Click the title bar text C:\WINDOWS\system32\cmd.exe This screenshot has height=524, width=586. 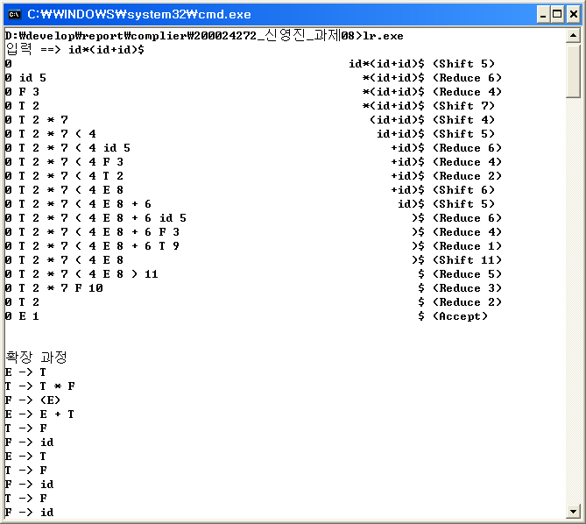pos(138,14)
